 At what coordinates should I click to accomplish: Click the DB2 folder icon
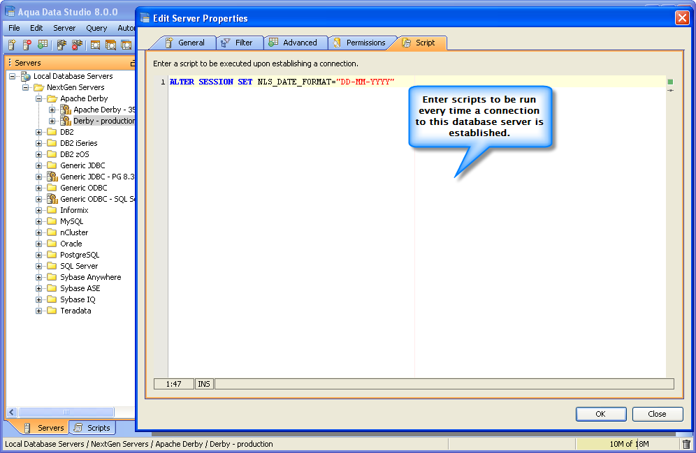[x=52, y=132]
